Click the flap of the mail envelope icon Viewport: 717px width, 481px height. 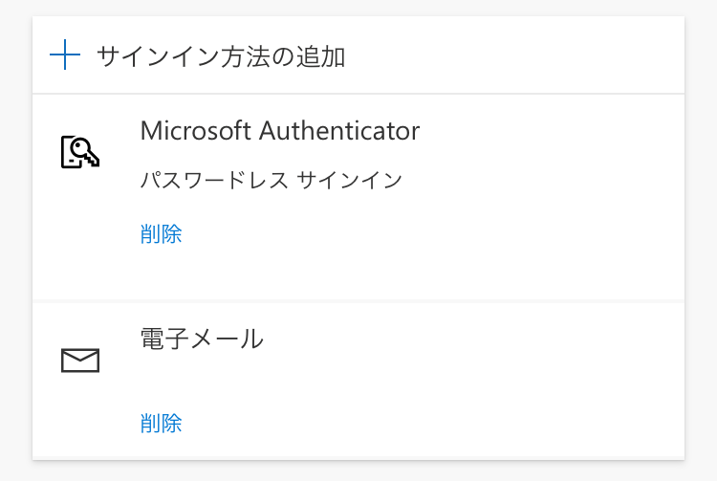point(80,355)
